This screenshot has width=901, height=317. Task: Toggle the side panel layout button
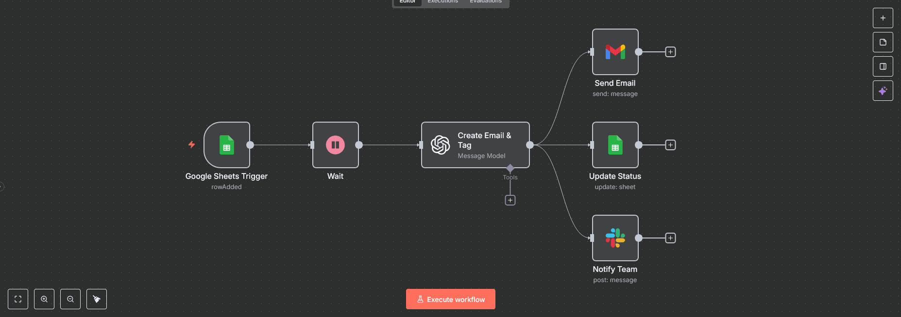883,66
